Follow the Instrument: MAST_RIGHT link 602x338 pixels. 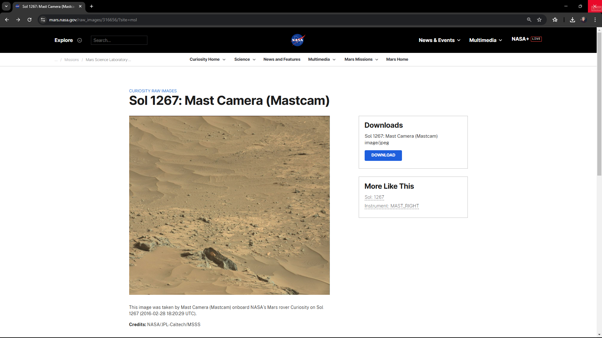point(392,206)
